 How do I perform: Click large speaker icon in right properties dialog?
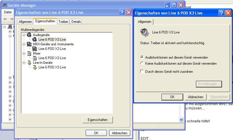coord(144,32)
